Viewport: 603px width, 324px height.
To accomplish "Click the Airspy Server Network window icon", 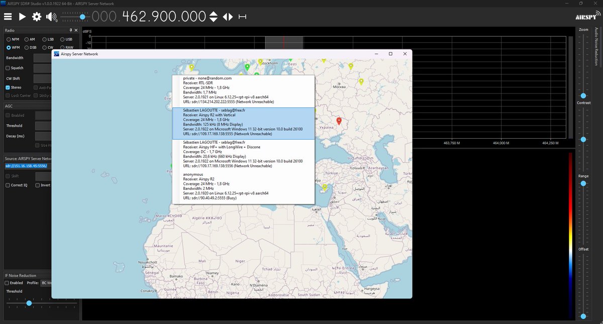I will pyautogui.click(x=57, y=54).
